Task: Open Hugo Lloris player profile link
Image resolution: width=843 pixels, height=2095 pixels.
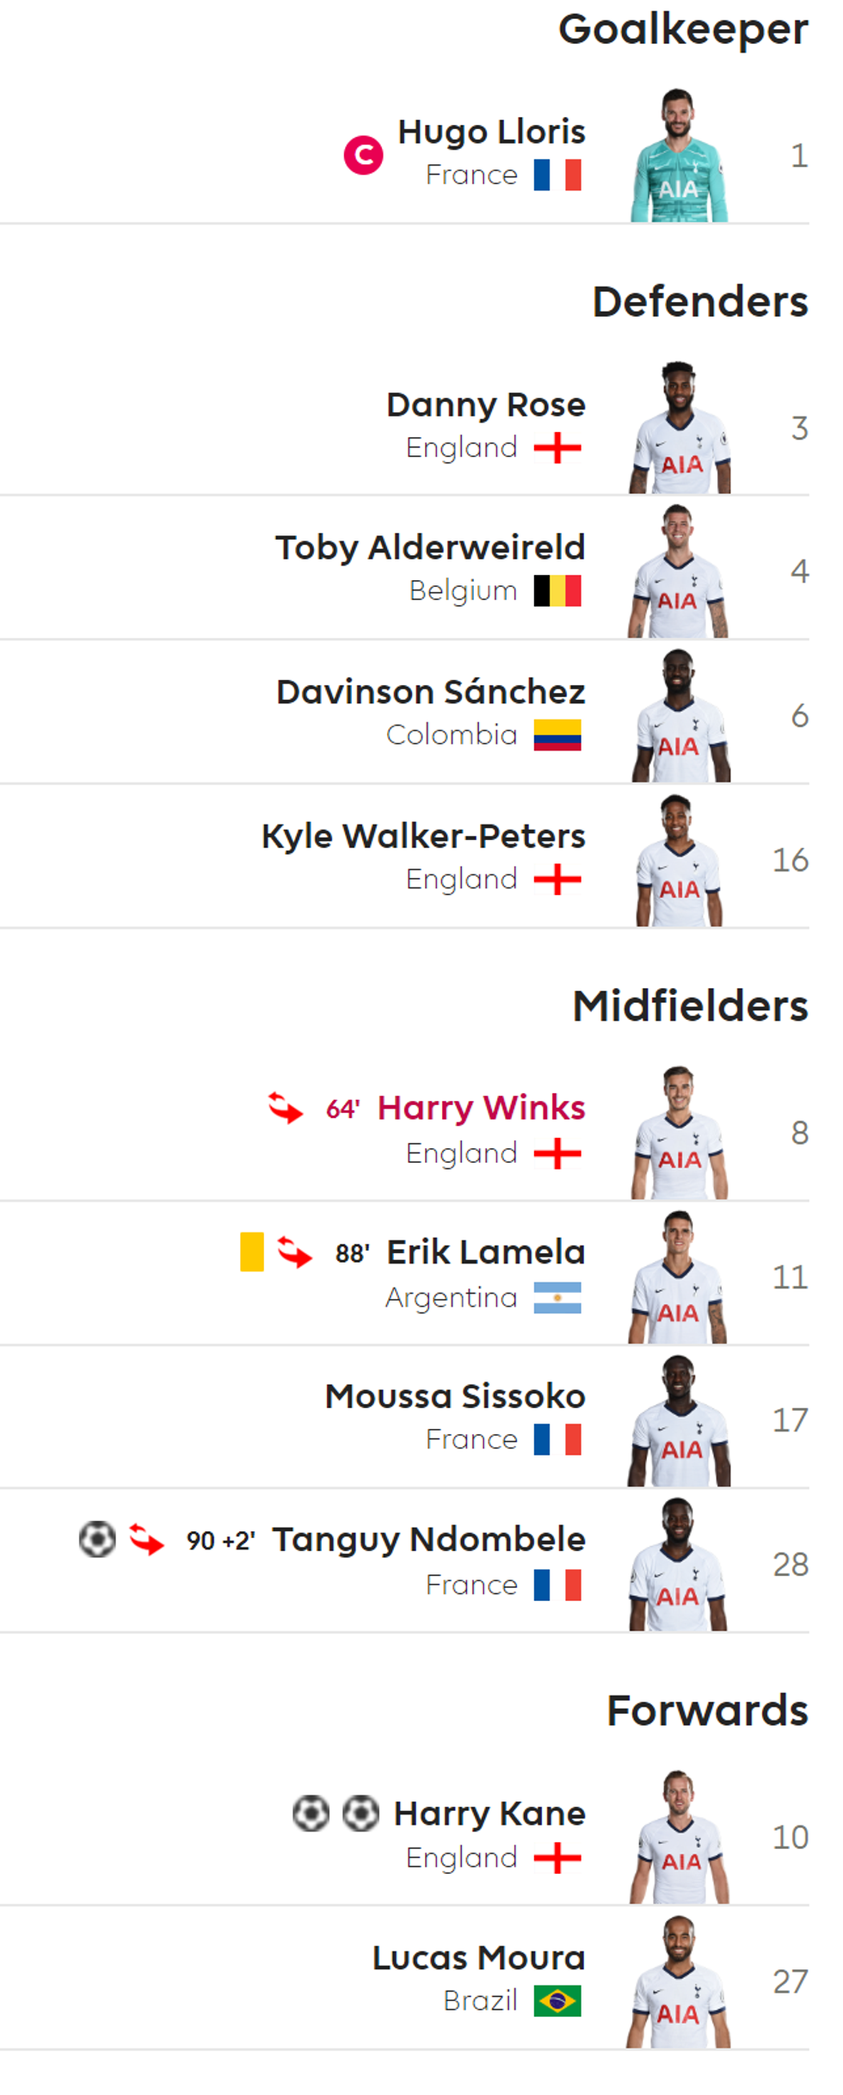Action: pos(491,132)
